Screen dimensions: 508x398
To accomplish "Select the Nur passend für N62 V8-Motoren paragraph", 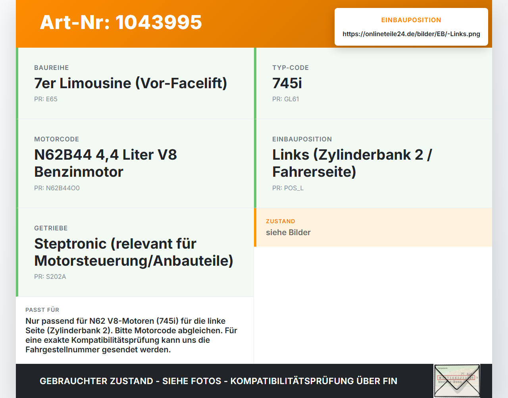I will [x=131, y=335].
